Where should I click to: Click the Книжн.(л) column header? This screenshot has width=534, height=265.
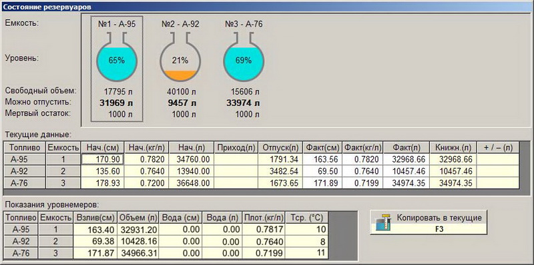[x=453, y=147]
